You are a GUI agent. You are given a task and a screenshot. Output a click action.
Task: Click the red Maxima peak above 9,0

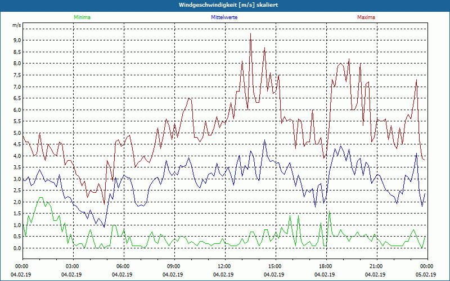pos(250,34)
